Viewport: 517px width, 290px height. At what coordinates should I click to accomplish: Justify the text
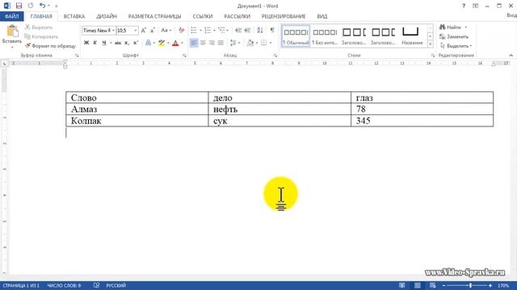(221, 43)
